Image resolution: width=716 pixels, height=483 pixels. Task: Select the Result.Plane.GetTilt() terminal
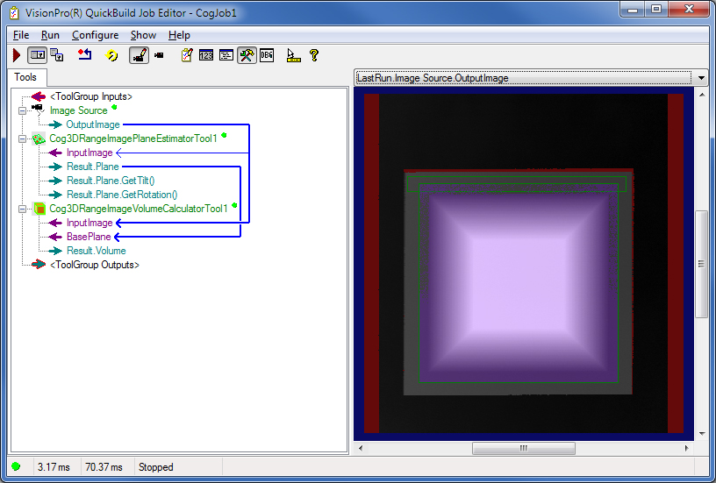coord(111,181)
